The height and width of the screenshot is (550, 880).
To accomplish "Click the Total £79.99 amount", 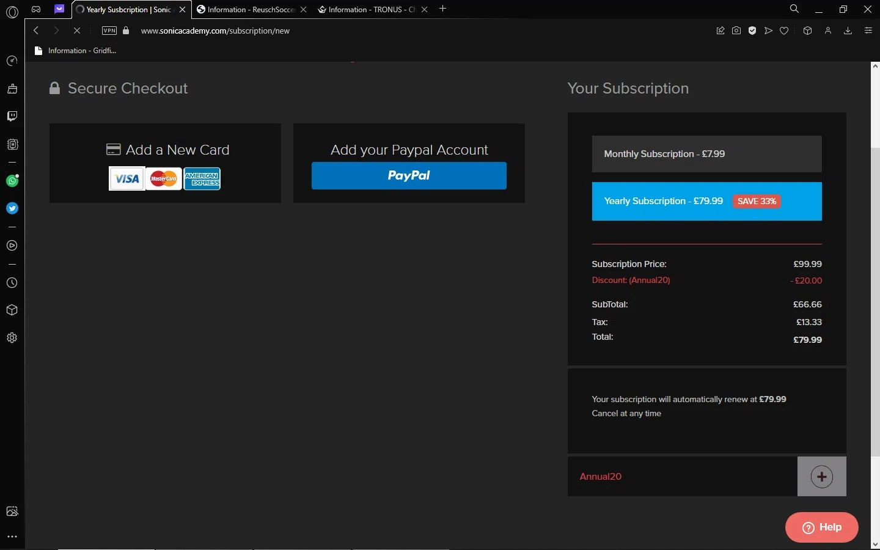I will 807,340.
